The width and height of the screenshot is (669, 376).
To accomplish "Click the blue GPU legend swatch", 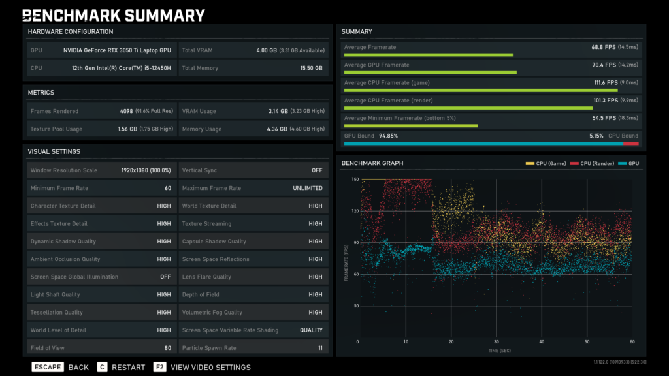I will (x=623, y=163).
